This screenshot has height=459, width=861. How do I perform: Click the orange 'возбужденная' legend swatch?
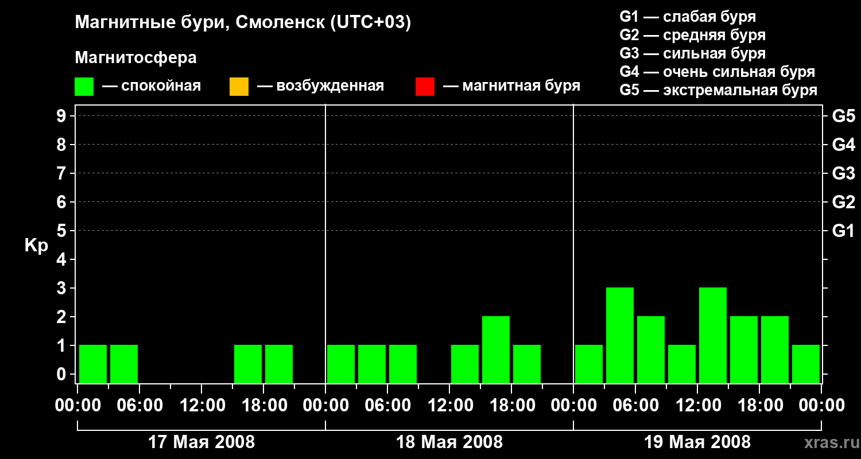(239, 87)
